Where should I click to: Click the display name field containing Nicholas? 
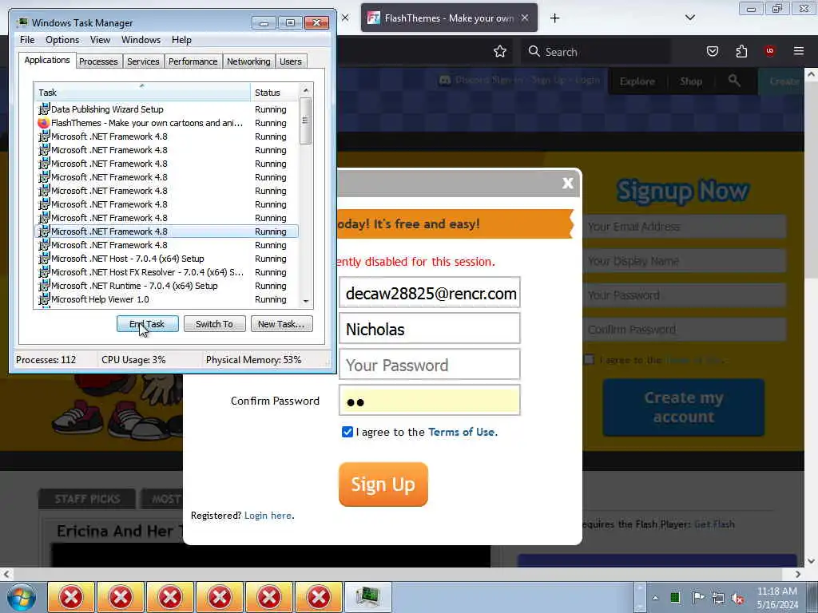coord(429,329)
